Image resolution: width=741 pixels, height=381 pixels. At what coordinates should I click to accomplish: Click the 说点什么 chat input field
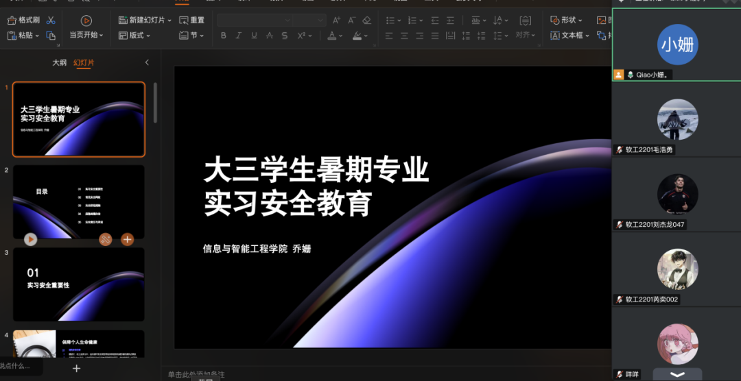tap(21, 366)
